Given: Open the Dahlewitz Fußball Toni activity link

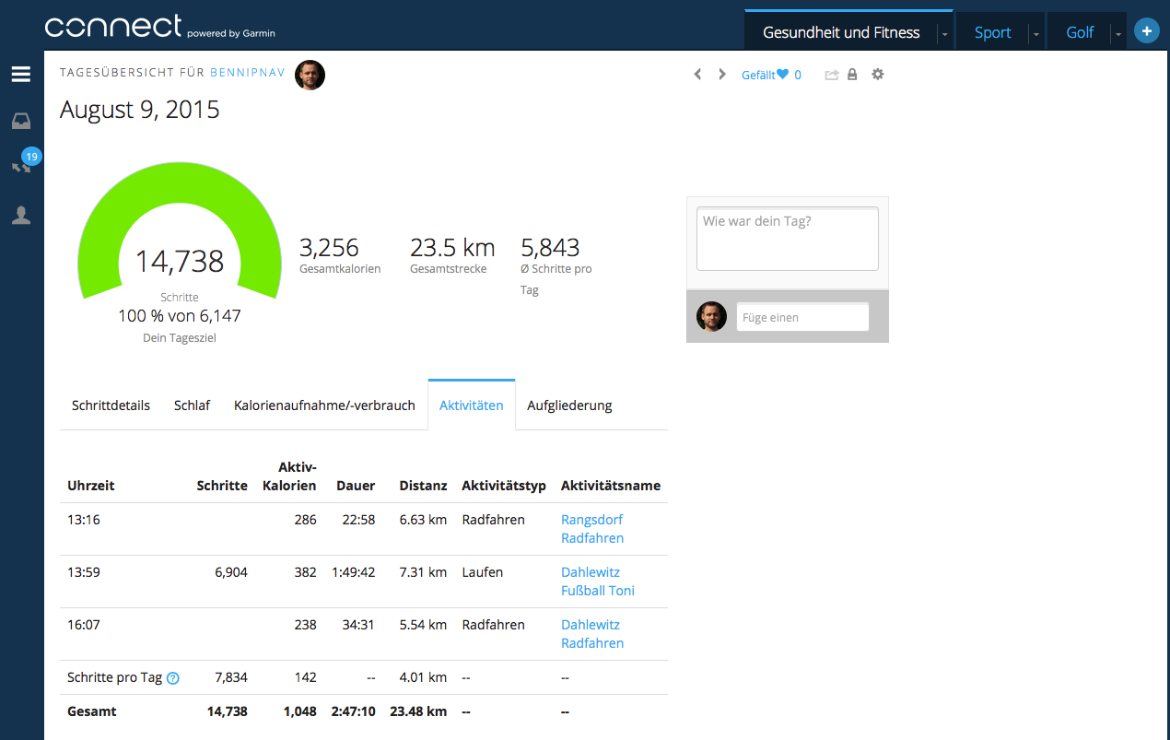Looking at the screenshot, I should [597, 581].
